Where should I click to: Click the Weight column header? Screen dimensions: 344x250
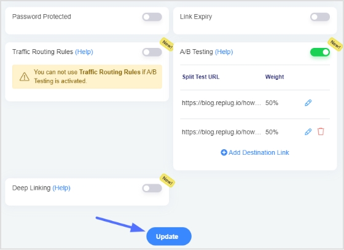click(x=275, y=77)
